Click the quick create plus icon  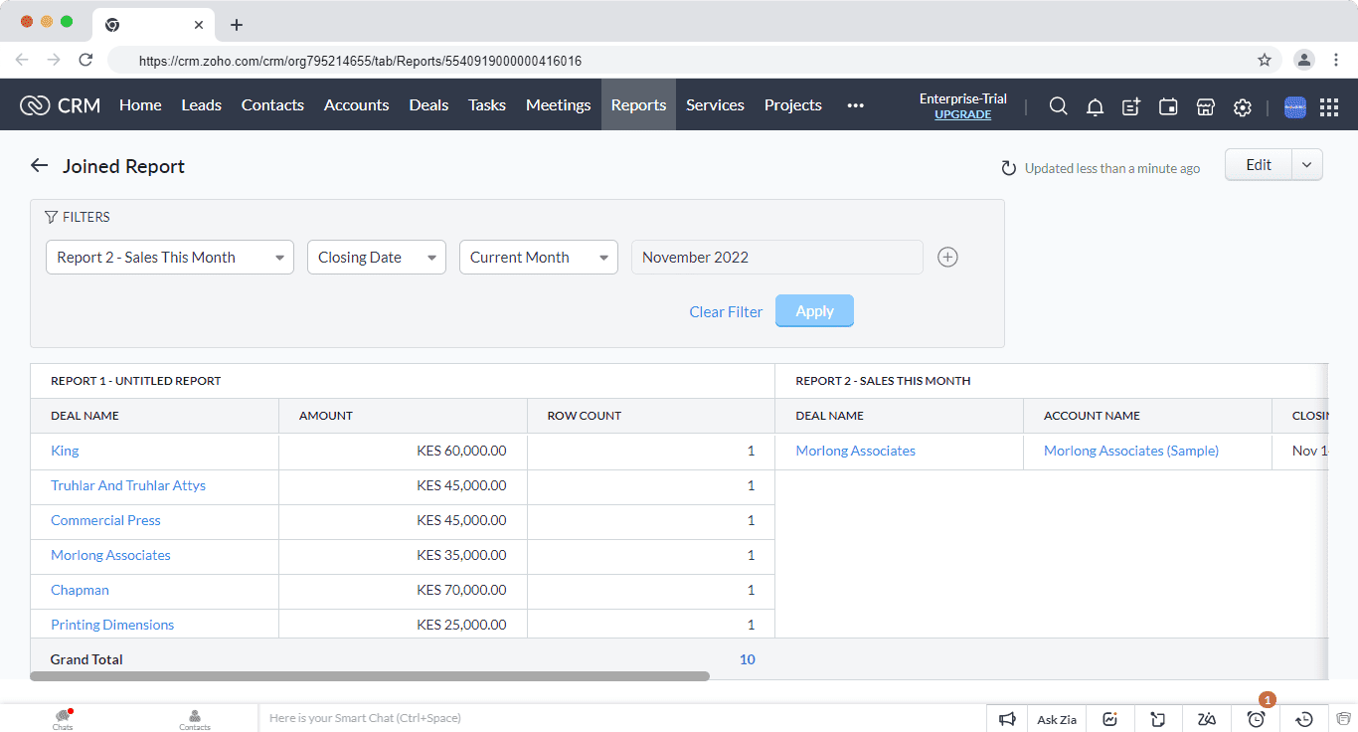pyautogui.click(x=1131, y=106)
